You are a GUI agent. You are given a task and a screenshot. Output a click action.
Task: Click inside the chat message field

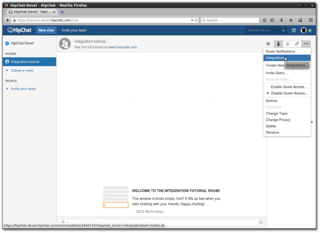[156, 222]
